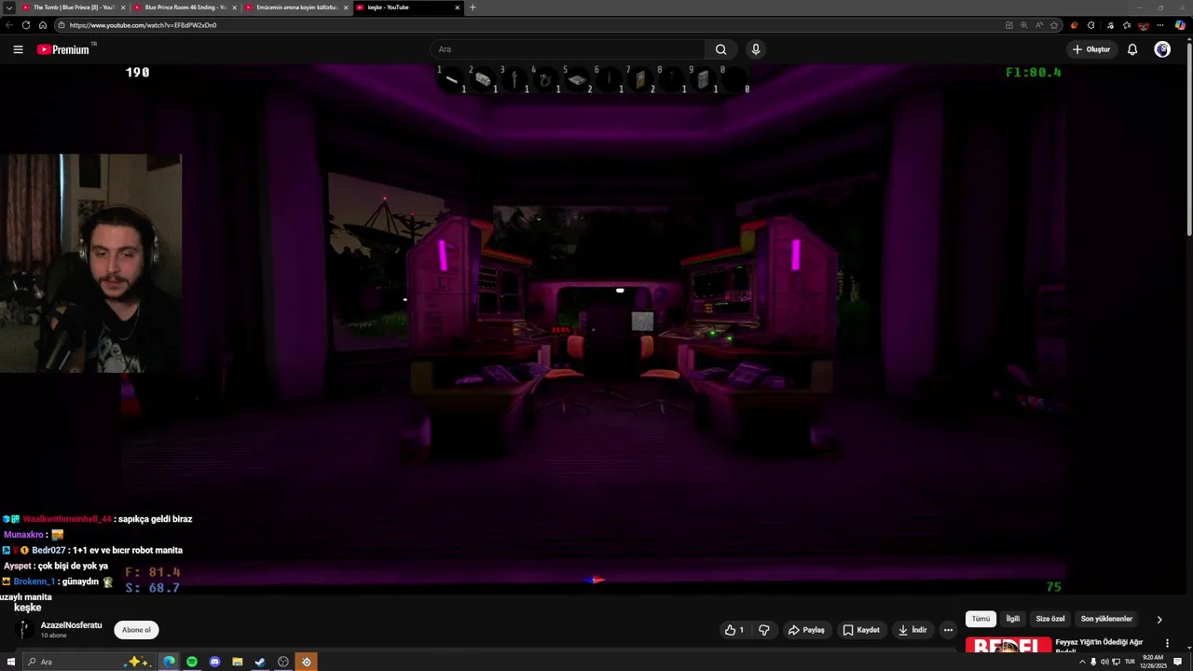The height and width of the screenshot is (671, 1193).
Task: Open the YouTube guide hamburger menu
Action: point(18,49)
